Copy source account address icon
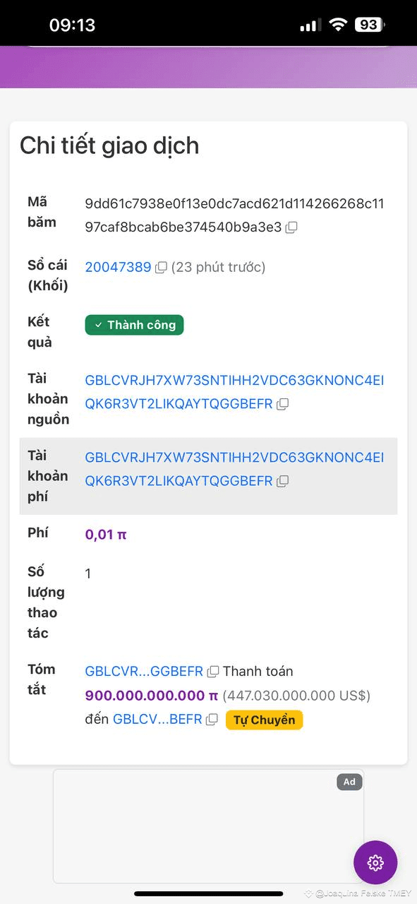This screenshot has height=904, width=417. [282, 404]
